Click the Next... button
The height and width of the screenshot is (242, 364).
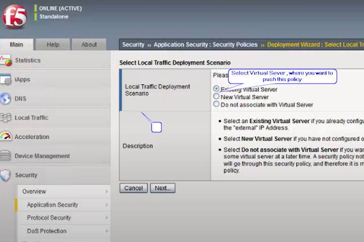click(163, 188)
